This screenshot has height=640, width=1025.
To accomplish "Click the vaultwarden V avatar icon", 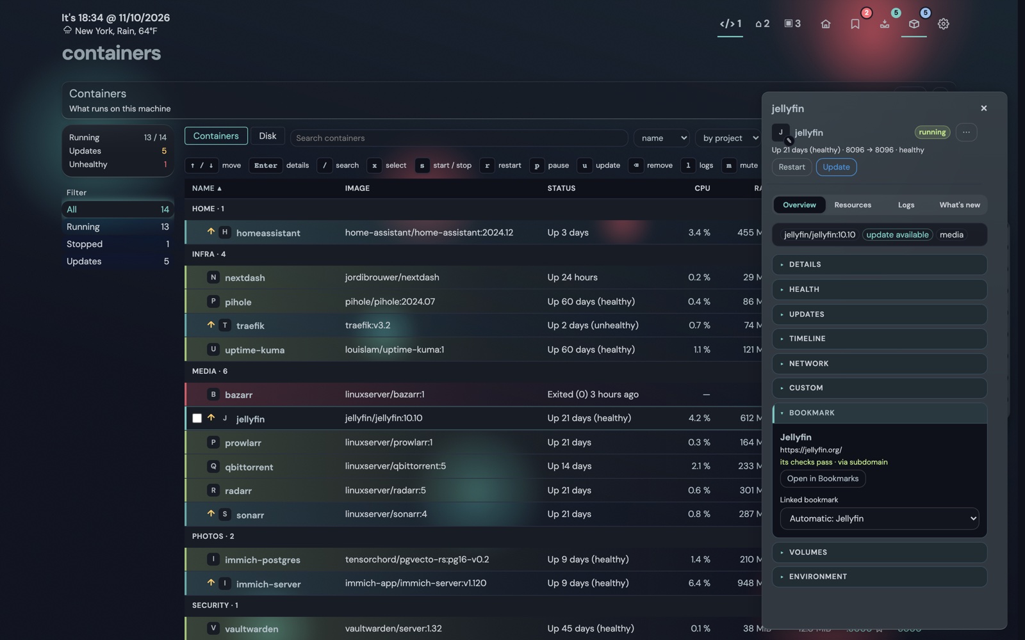I will pos(213,628).
